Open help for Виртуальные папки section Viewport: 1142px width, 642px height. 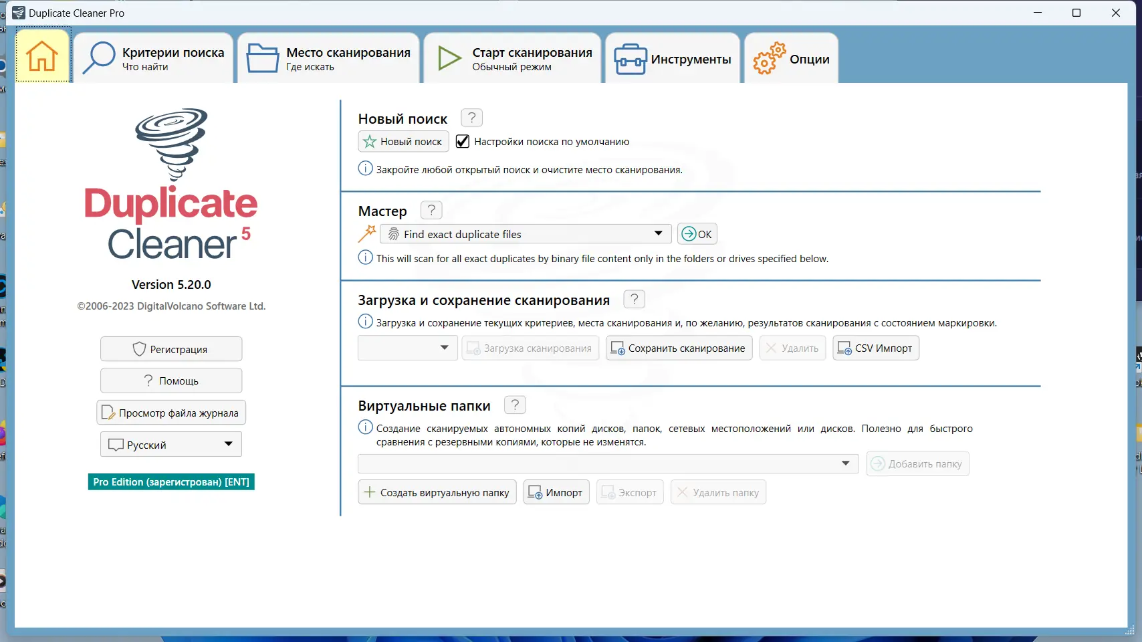(514, 405)
